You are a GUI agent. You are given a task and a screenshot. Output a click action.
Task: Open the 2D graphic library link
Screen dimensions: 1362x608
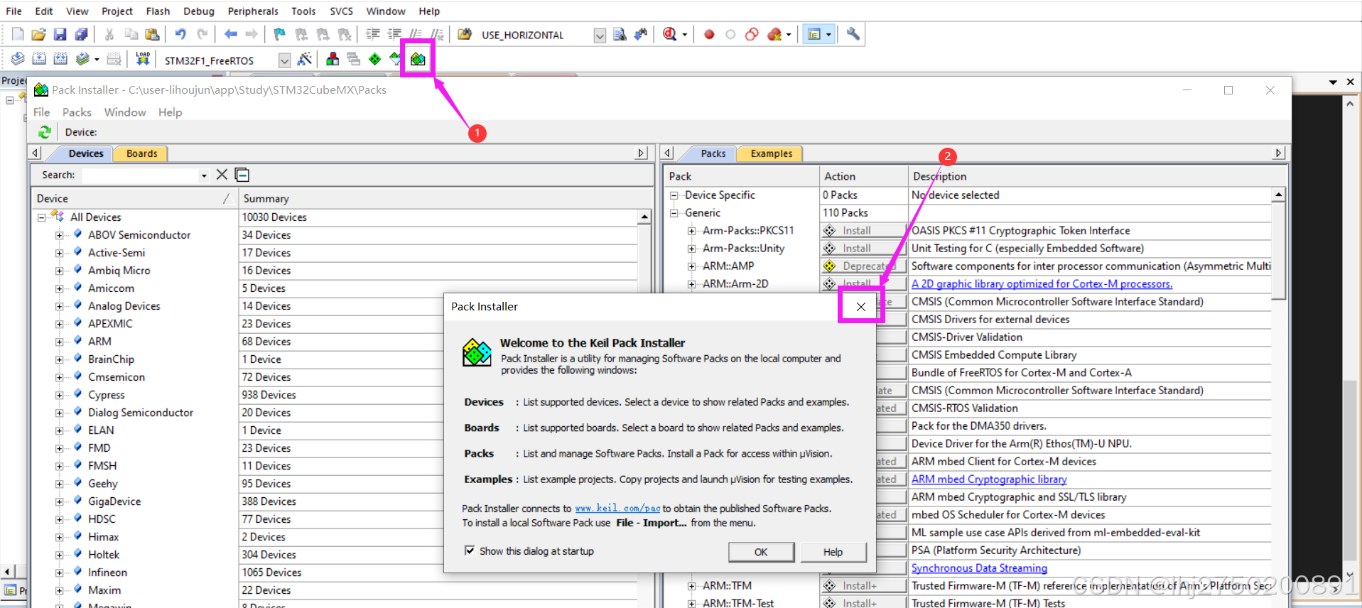tap(1042, 284)
